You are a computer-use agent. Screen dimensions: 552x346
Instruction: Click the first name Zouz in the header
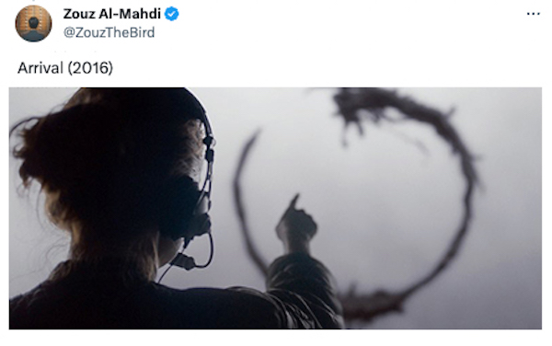[x=79, y=14]
